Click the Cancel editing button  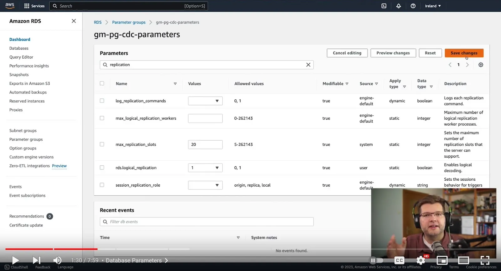click(347, 53)
